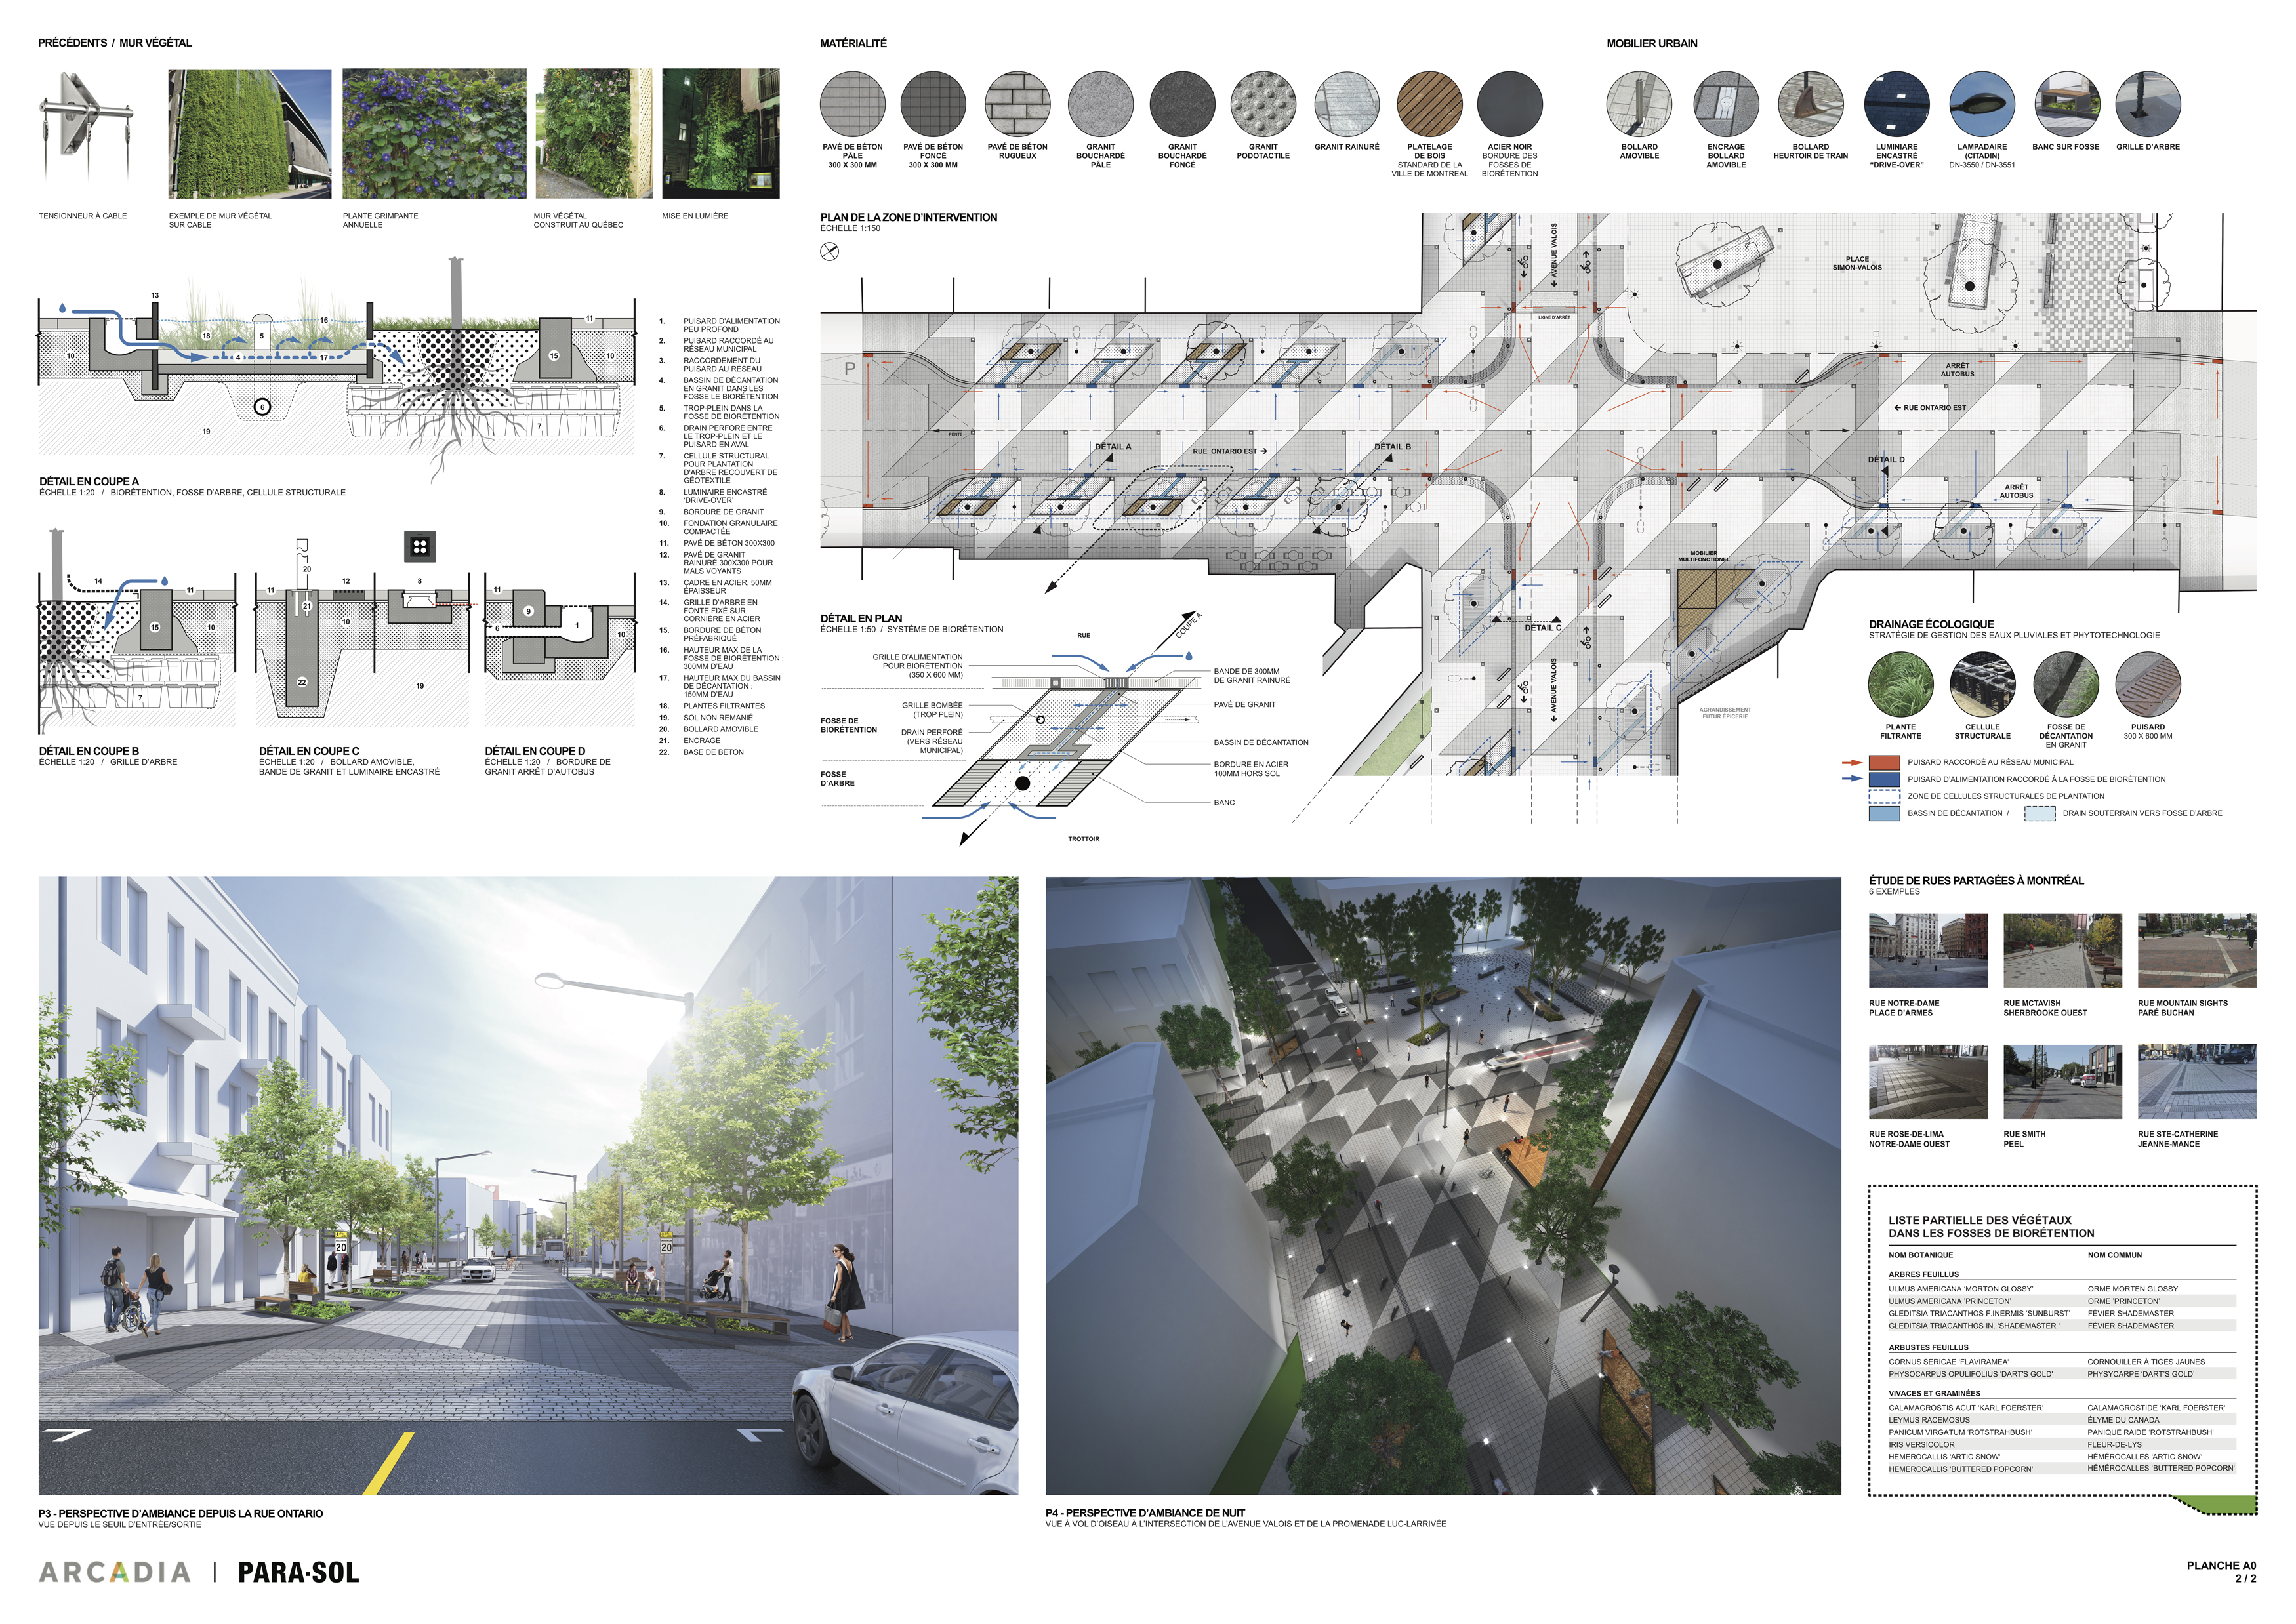Click the drive-over recessed luminaire circle
2296x1624 pixels.
[1897, 104]
